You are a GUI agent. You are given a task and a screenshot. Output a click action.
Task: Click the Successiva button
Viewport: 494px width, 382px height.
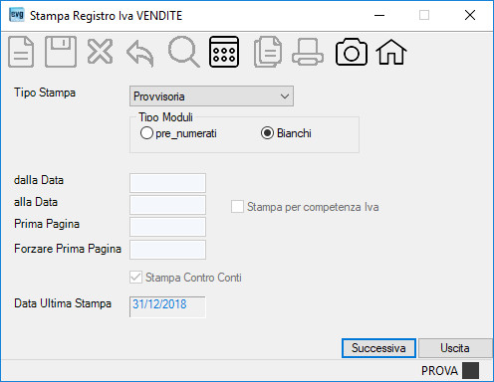tap(378, 348)
